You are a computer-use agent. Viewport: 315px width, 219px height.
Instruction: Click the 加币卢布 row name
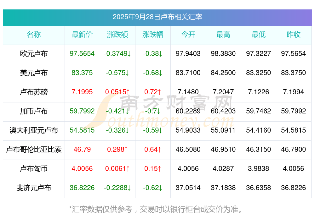click(34, 111)
